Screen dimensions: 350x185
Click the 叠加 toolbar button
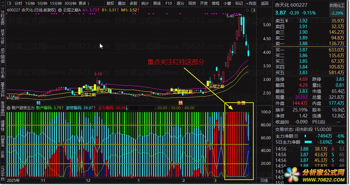point(122,3)
